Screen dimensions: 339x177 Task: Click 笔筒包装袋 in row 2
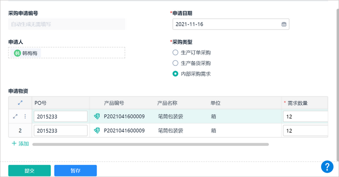click(170, 130)
